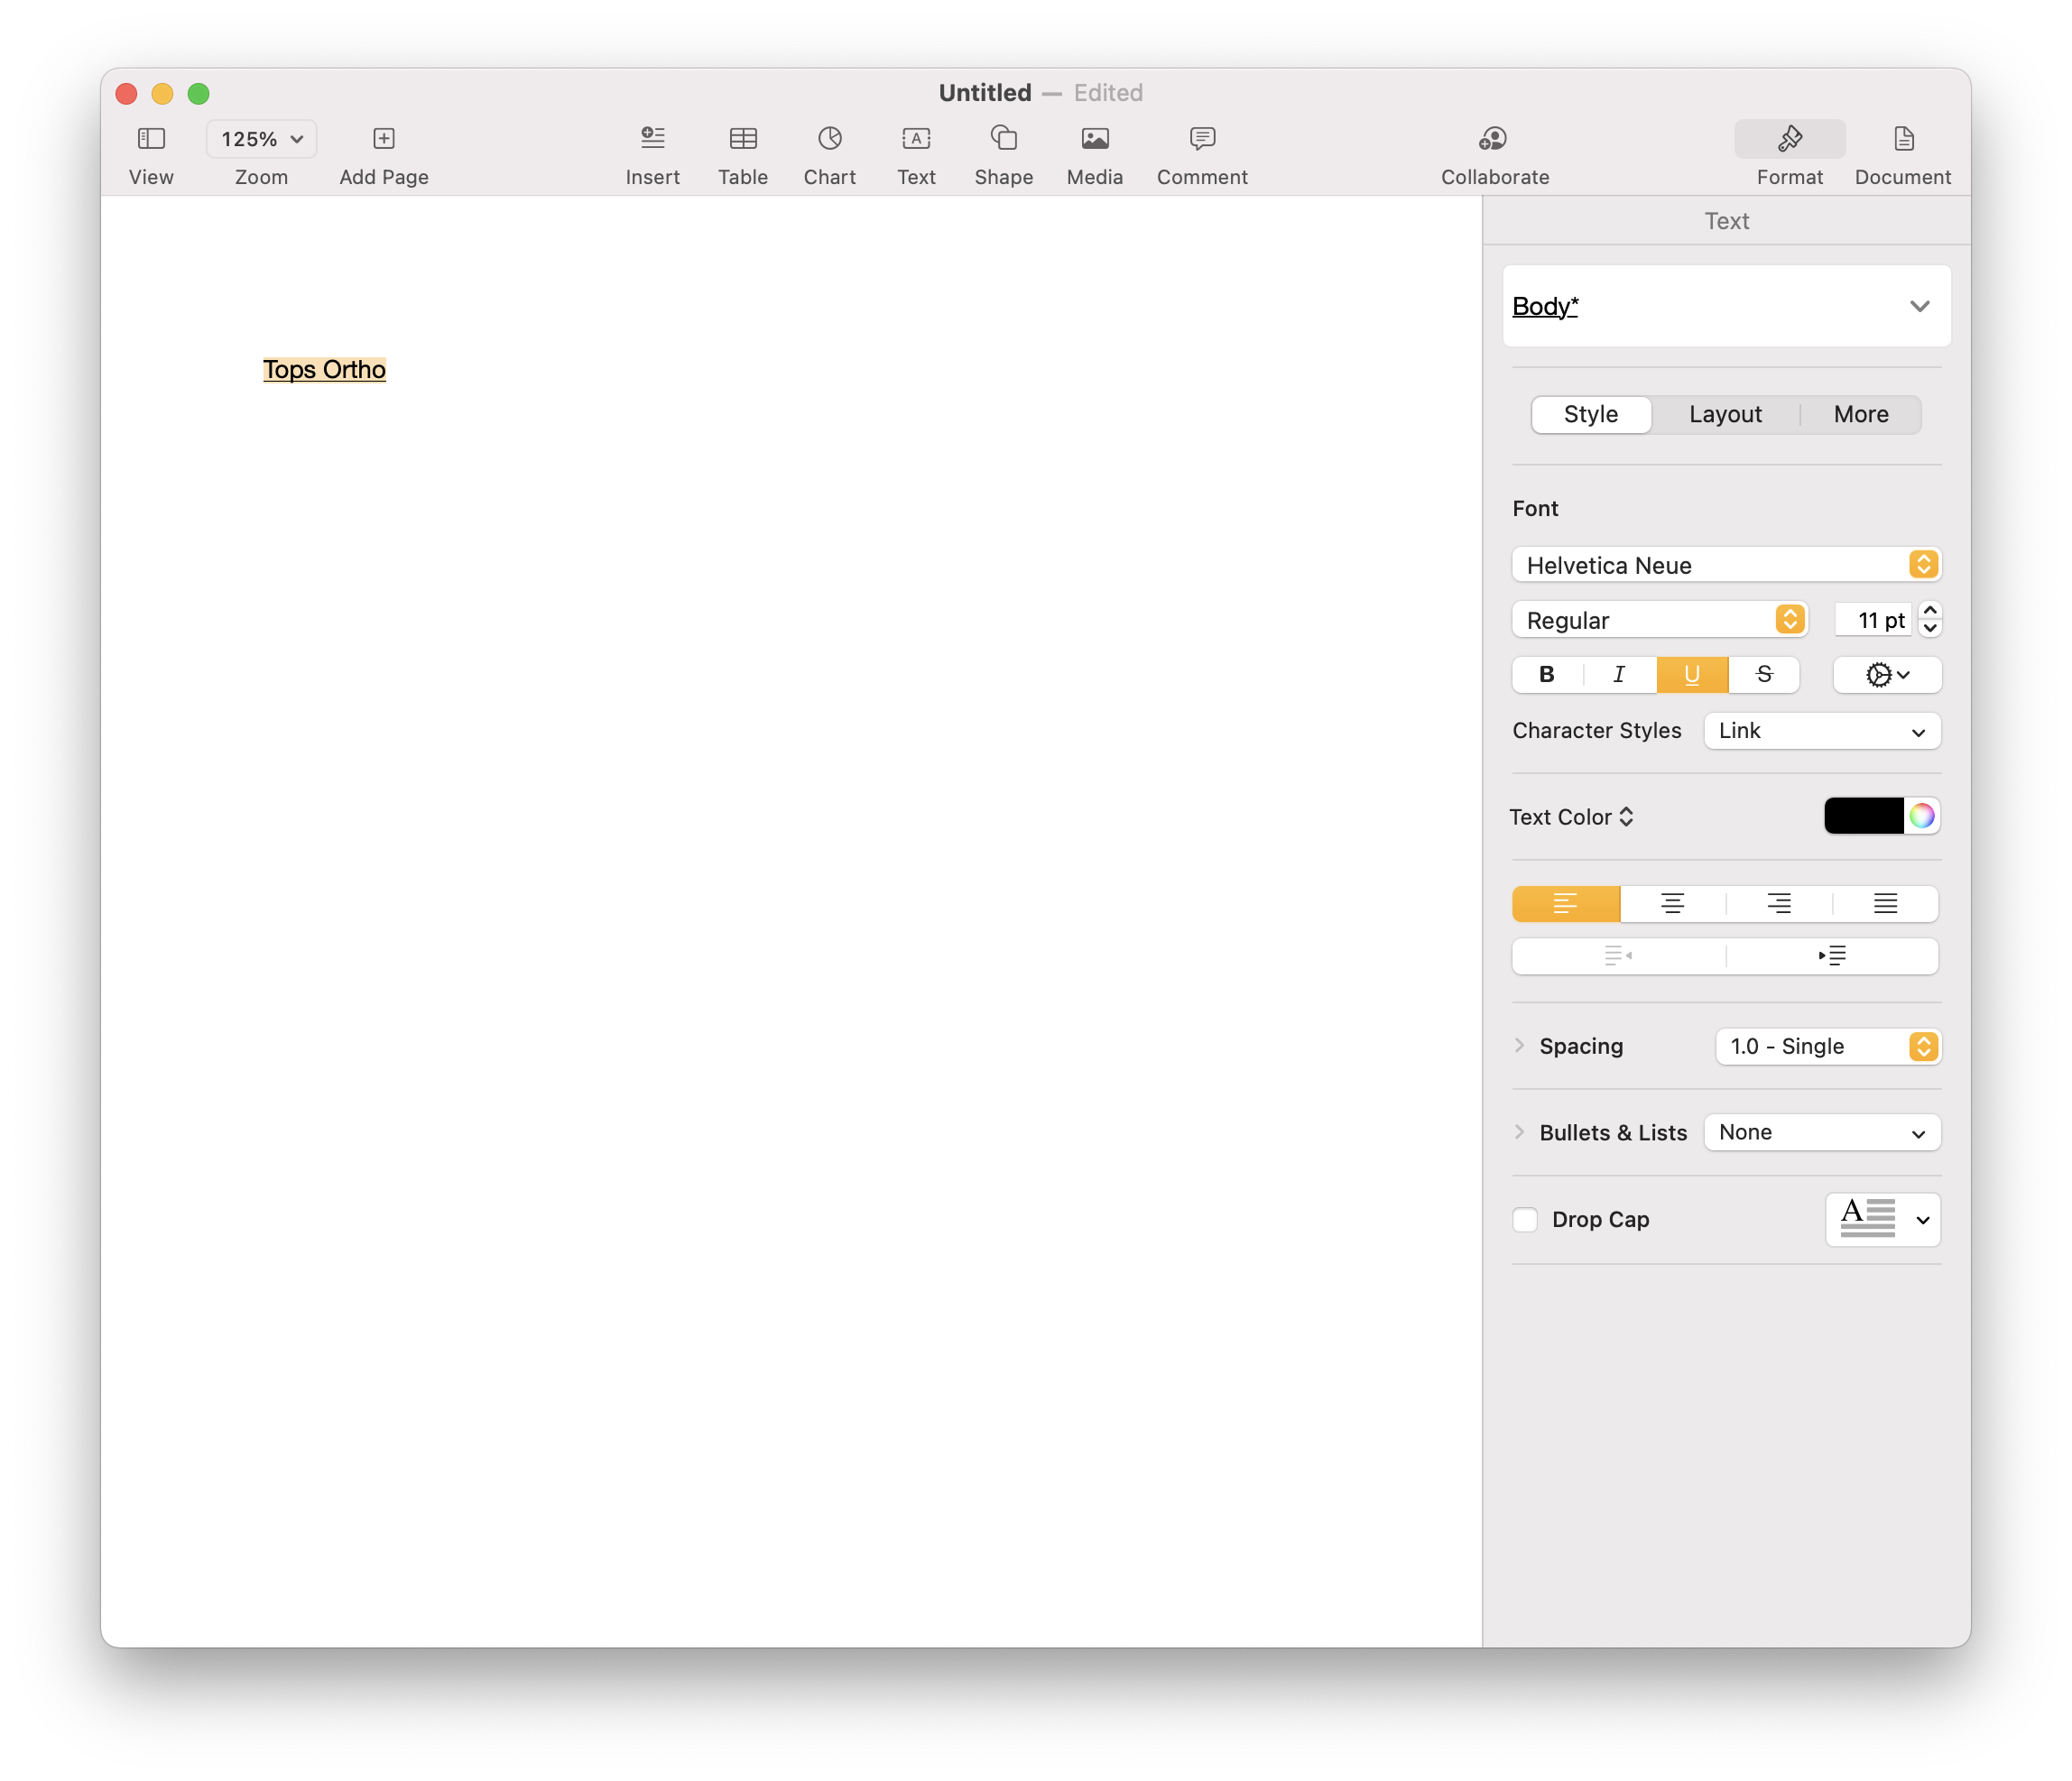
Task: Open the Chart toolbar icon
Action: coord(829,138)
